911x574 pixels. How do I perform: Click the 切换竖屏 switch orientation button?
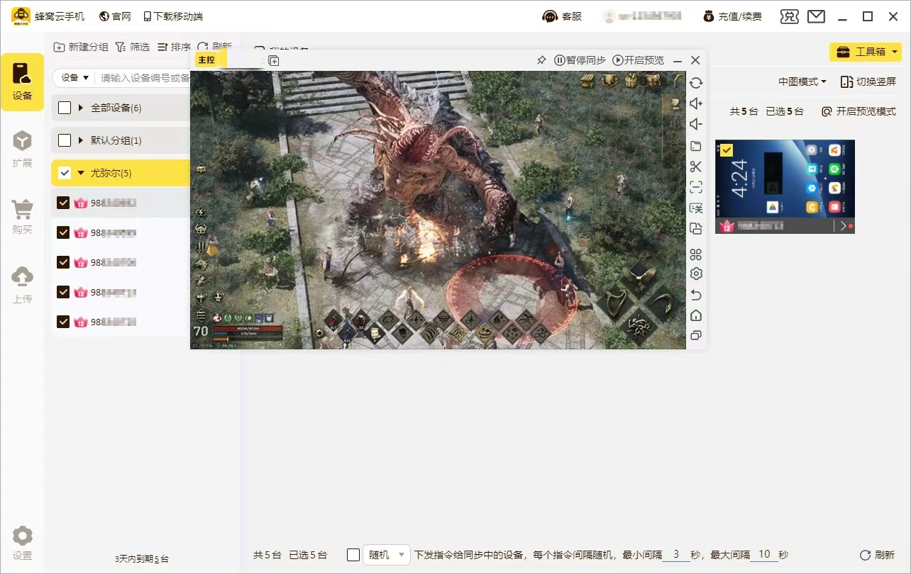tap(868, 81)
